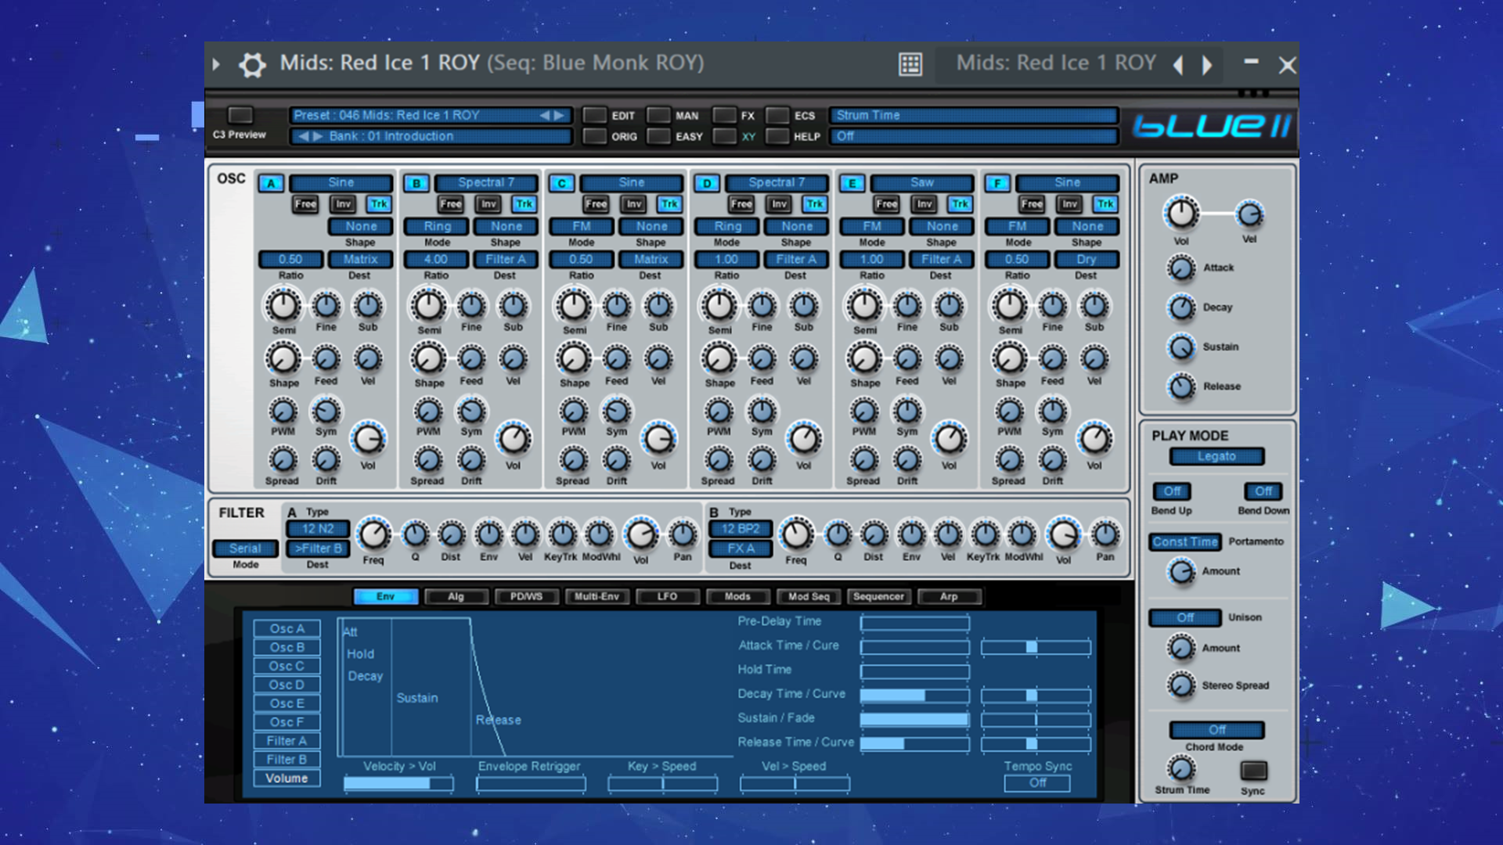Select oscillator A button
The height and width of the screenshot is (845, 1503).
[271, 183]
